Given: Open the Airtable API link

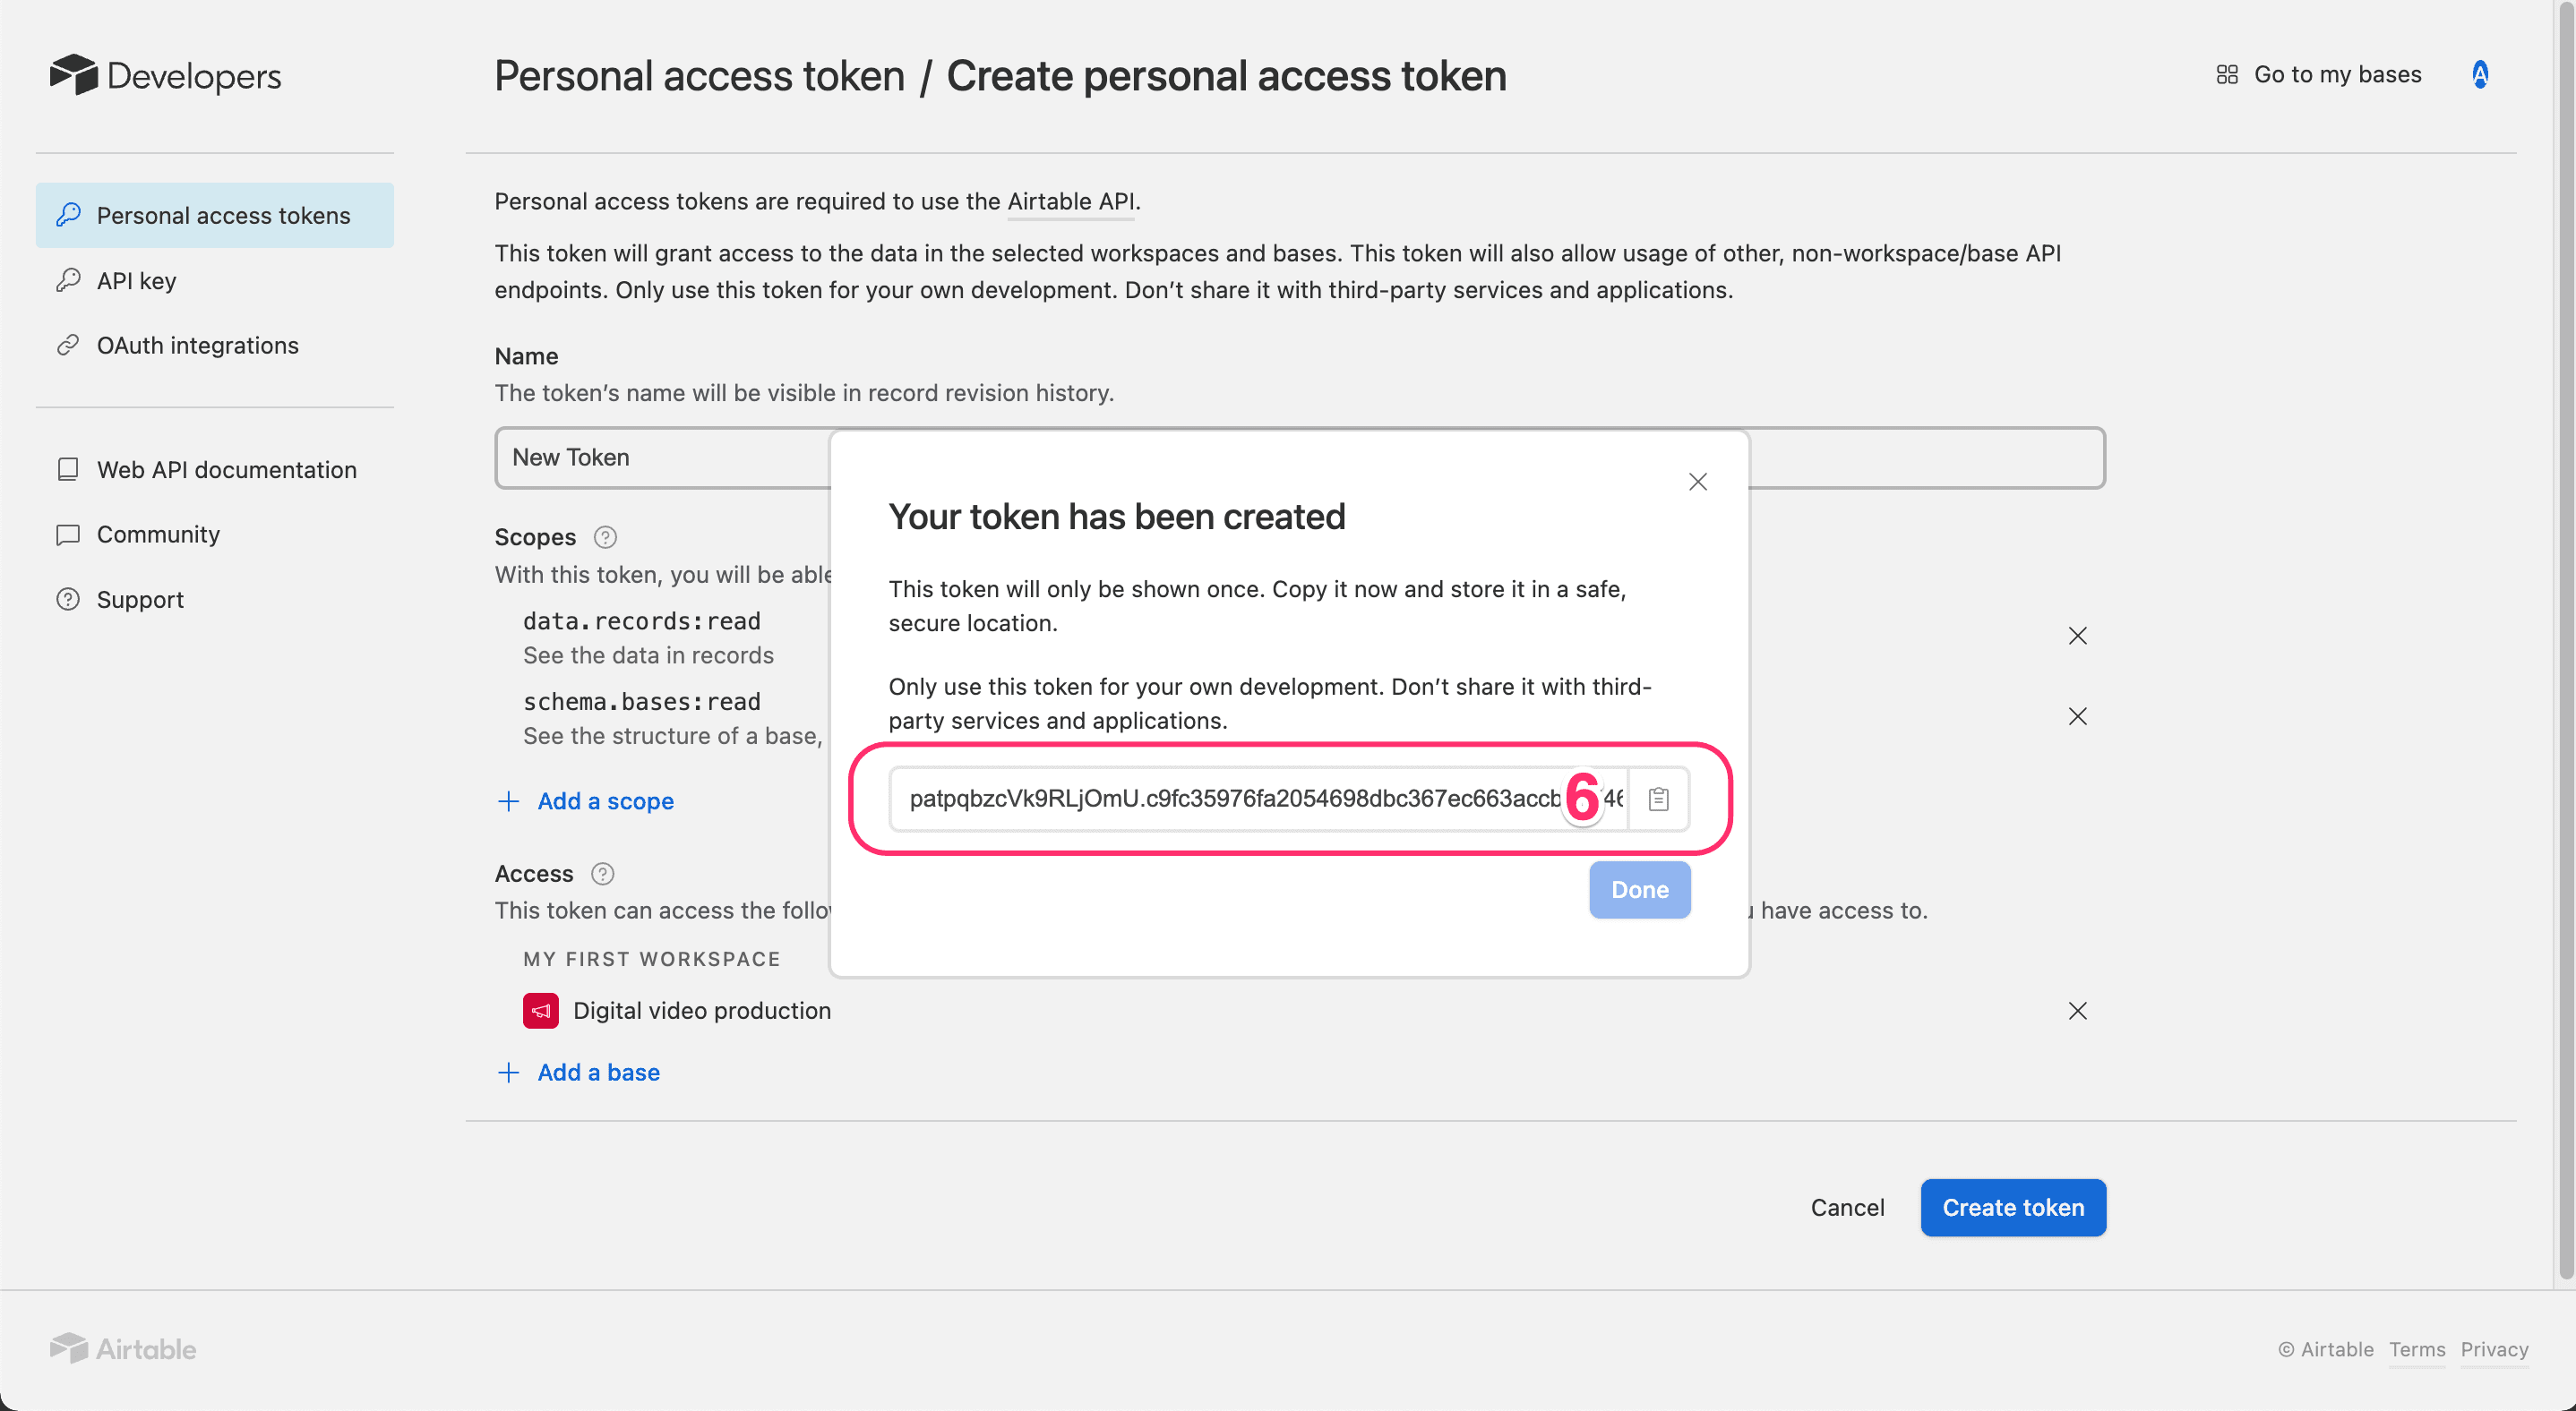Looking at the screenshot, I should click(x=1070, y=201).
